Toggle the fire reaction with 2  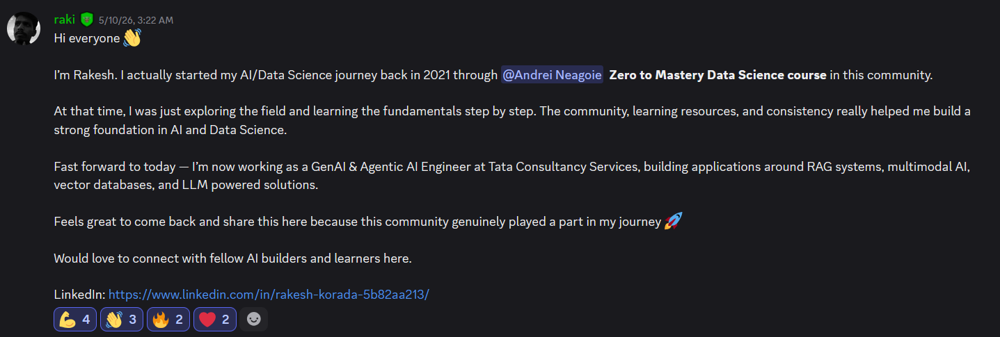(x=168, y=320)
